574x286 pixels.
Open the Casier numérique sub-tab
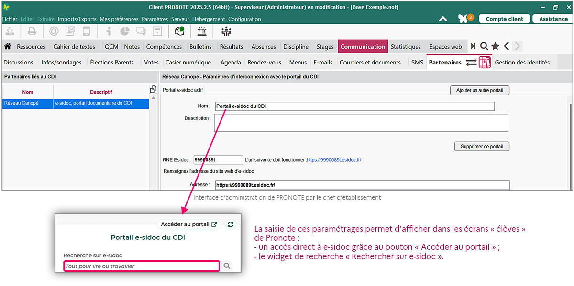tap(188, 62)
